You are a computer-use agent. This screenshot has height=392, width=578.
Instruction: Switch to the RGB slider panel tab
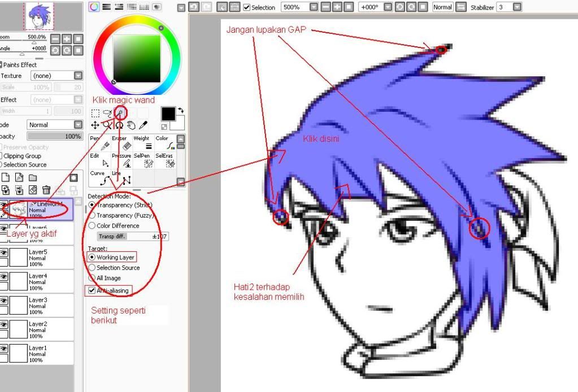(106, 7)
